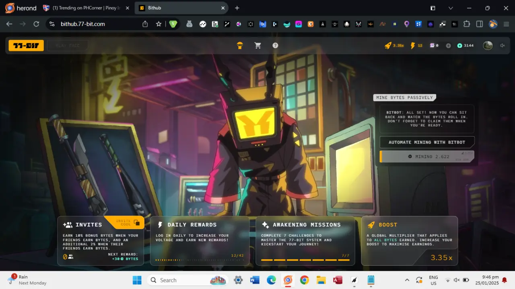Open the user avatar profile
The image size is (515, 289).
tap(488, 45)
